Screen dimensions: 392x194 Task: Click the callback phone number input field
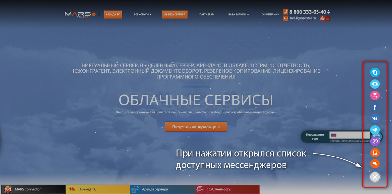(x=350, y=135)
